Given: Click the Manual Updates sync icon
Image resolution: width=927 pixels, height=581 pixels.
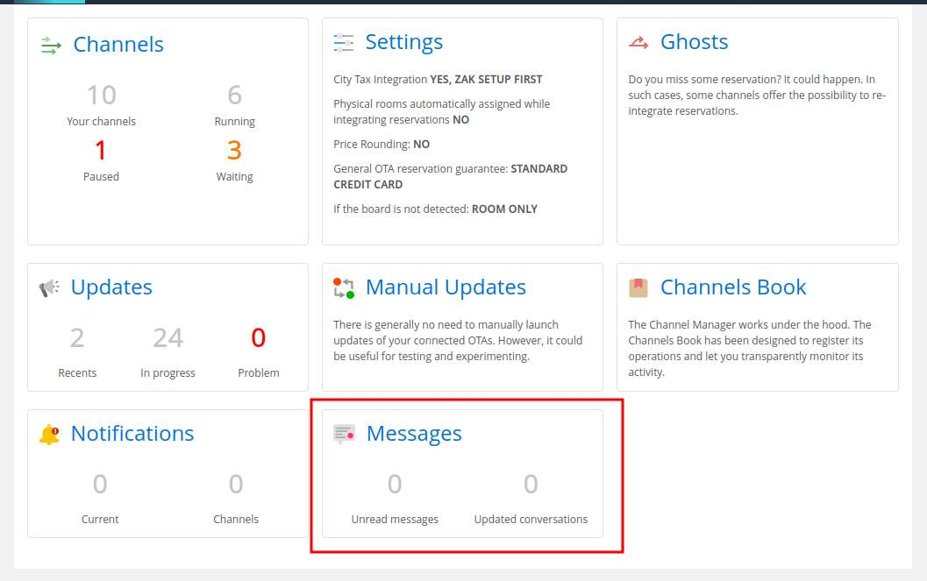Looking at the screenshot, I should coord(344,287).
